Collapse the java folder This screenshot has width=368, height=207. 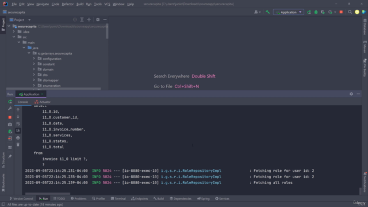24,48
